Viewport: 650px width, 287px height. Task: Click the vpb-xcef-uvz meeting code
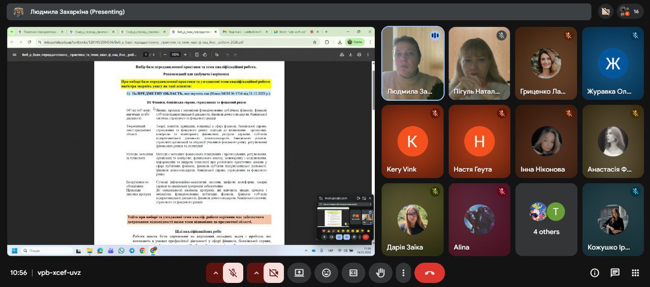coord(59,273)
